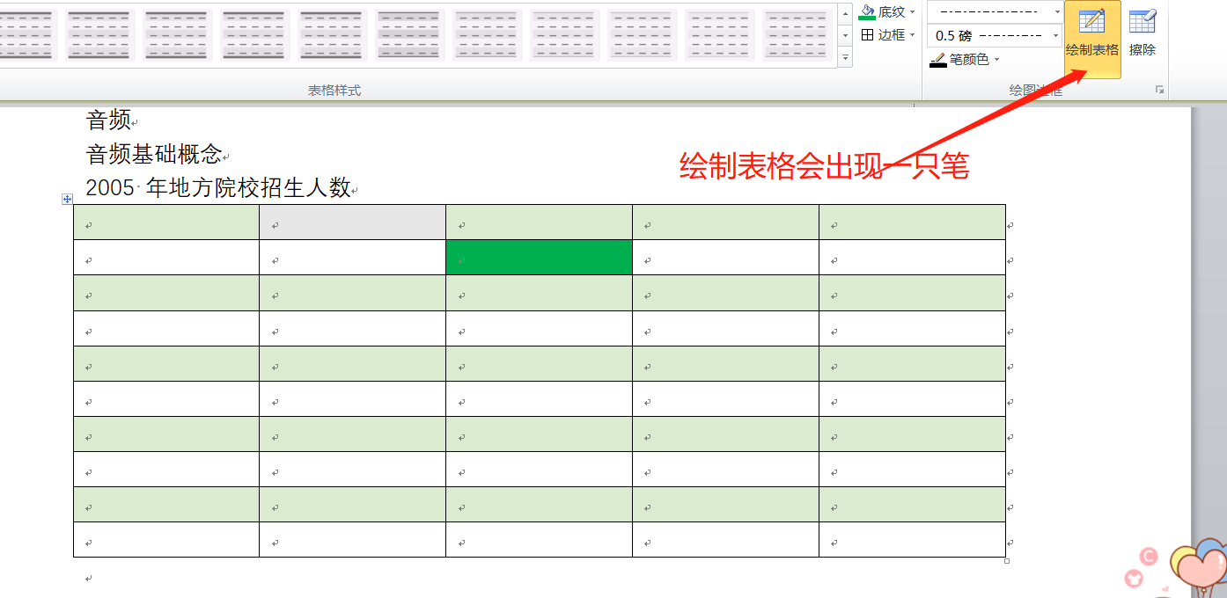The image size is (1227, 598).
Task: Click the dark green filled table cell
Action: [x=539, y=258]
